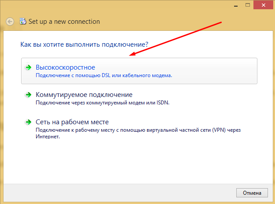The image size is (275, 204).
Task: Click the green arrow beside Сеть на рабочем месте
Action: tap(28, 122)
